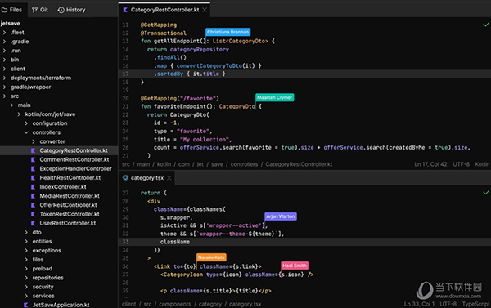Image resolution: width=491 pixels, height=308 pixels.
Task: Click Christiana Brennan collaborator label
Action: point(228,32)
